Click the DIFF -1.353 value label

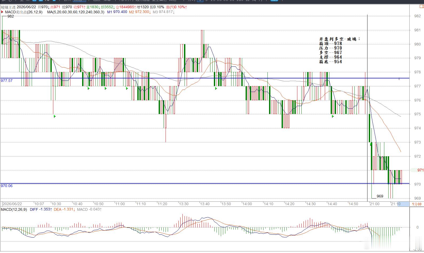(41, 209)
